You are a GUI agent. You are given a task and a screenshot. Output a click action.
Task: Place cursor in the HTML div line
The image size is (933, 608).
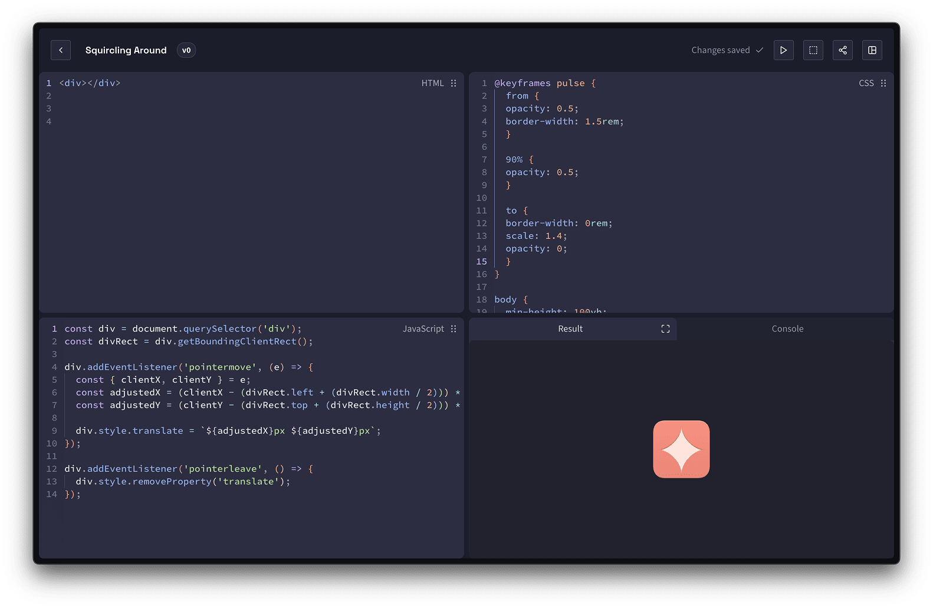[x=90, y=83]
